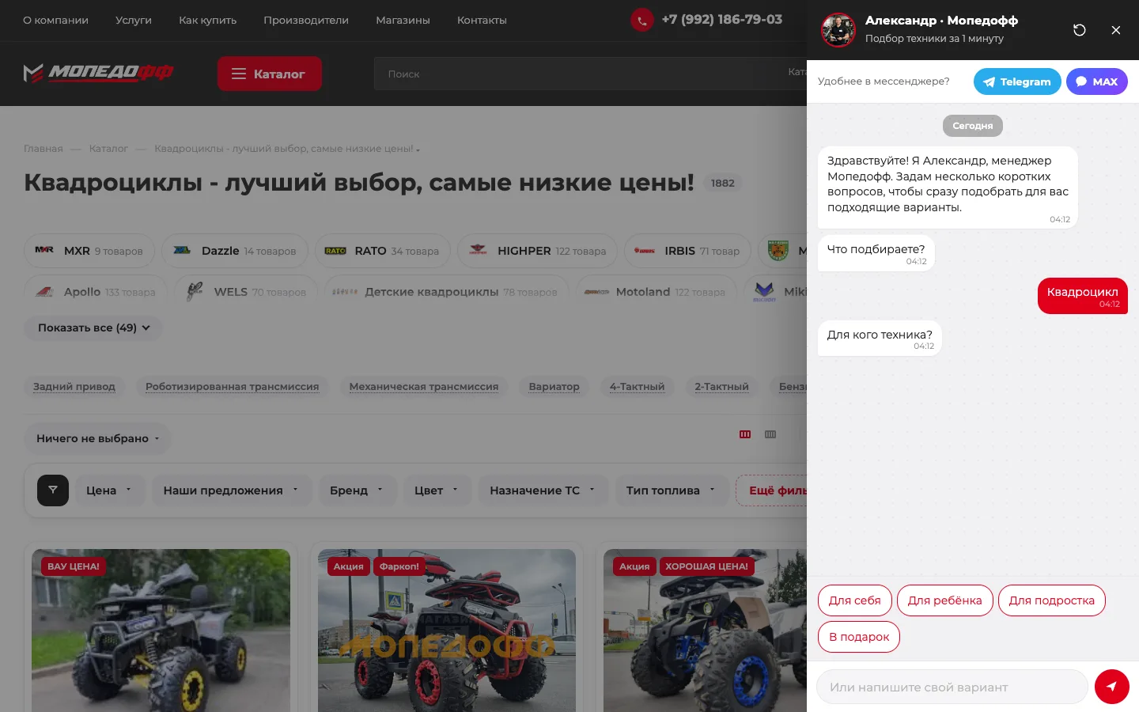Expand Показать все (49) brands
The width and height of the screenshot is (1139, 712).
(93, 328)
